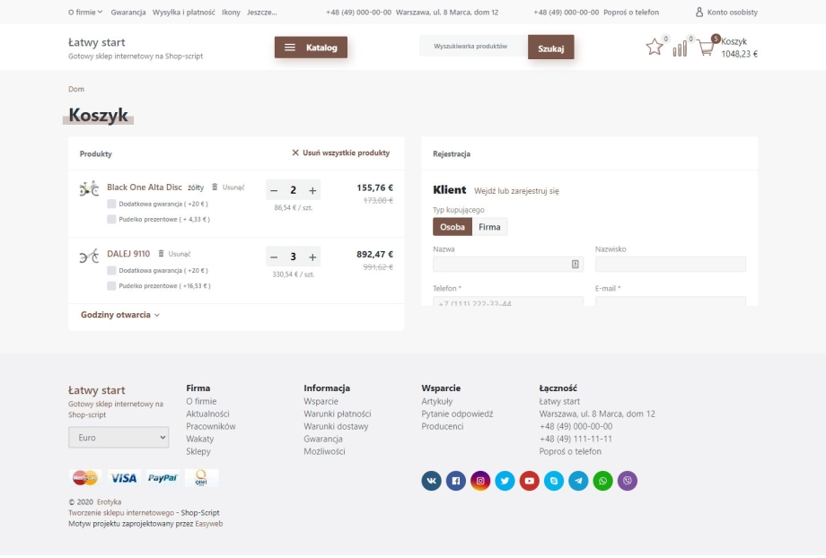
Task: Increase quantity of Black One Alta Disc
Action: [x=312, y=190]
